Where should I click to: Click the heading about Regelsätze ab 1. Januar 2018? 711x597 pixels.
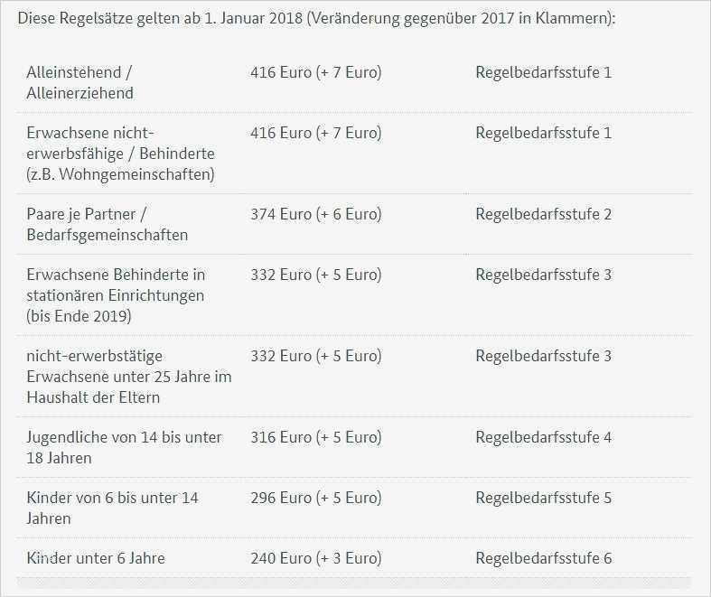pyautogui.click(x=316, y=18)
